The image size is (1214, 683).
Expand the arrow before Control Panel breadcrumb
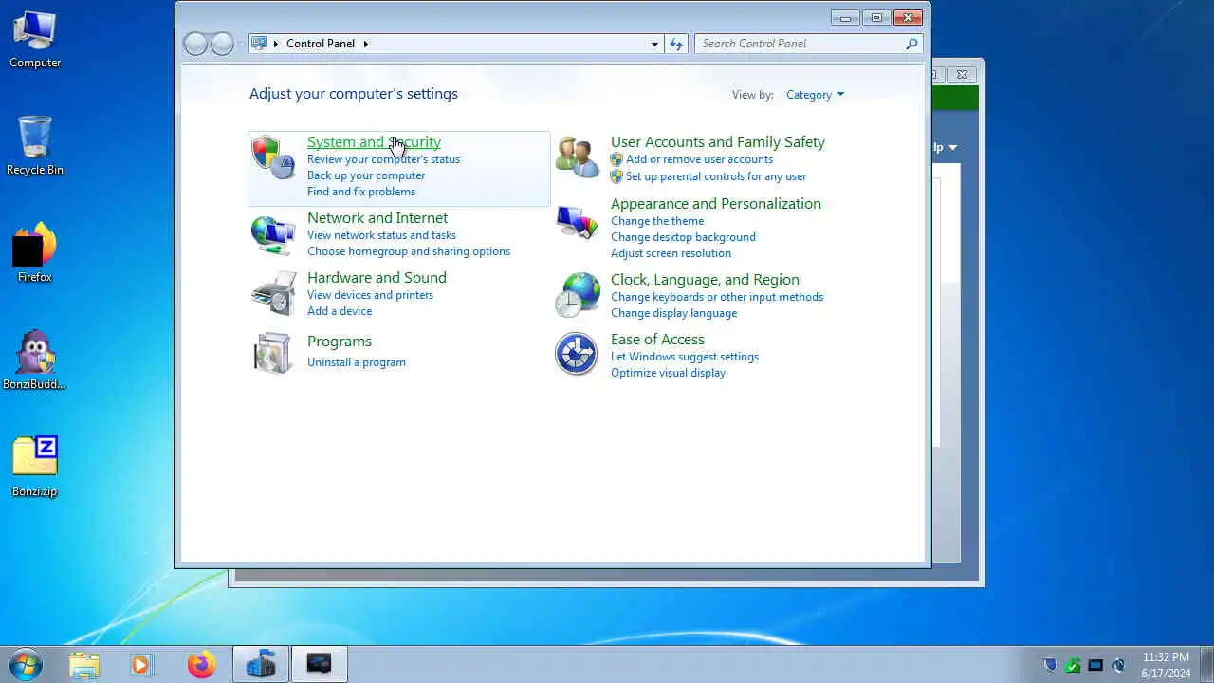point(276,44)
